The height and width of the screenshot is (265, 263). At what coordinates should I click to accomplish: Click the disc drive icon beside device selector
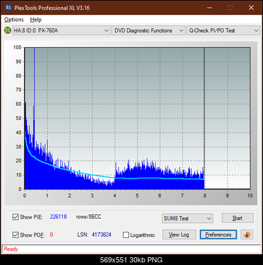[7, 30]
